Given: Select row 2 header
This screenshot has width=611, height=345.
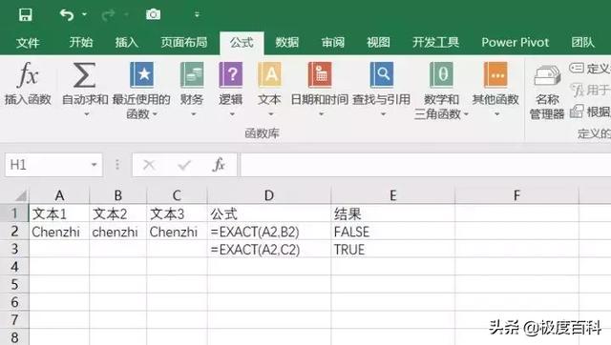Looking at the screenshot, I should click(14, 232).
